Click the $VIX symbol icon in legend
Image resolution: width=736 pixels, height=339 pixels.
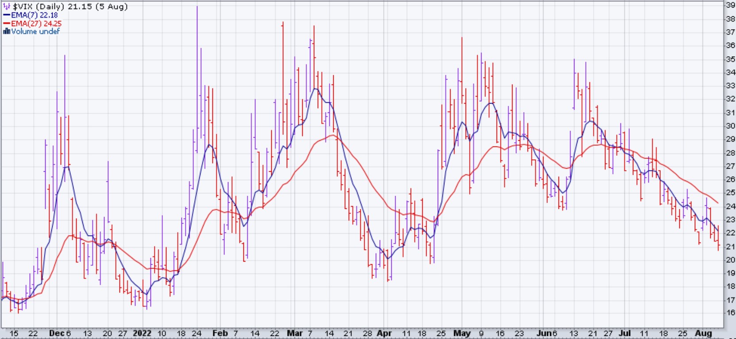(x=7, y=6)
